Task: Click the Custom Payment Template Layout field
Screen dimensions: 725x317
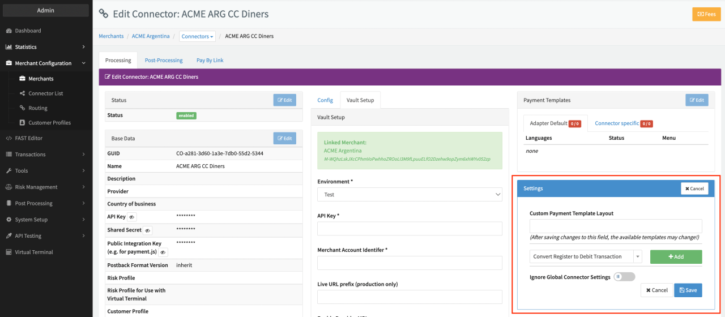Action: point(616,226)
